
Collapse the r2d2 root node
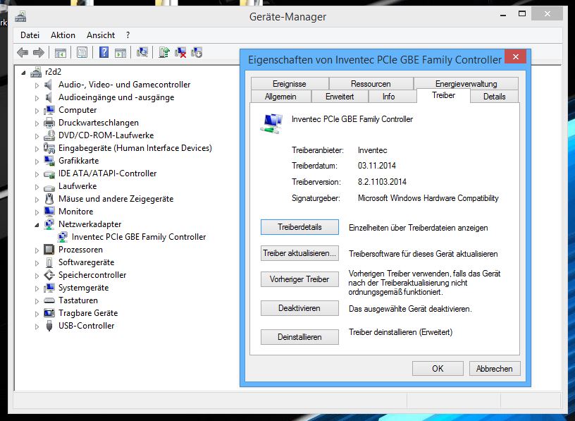(23, 73)
